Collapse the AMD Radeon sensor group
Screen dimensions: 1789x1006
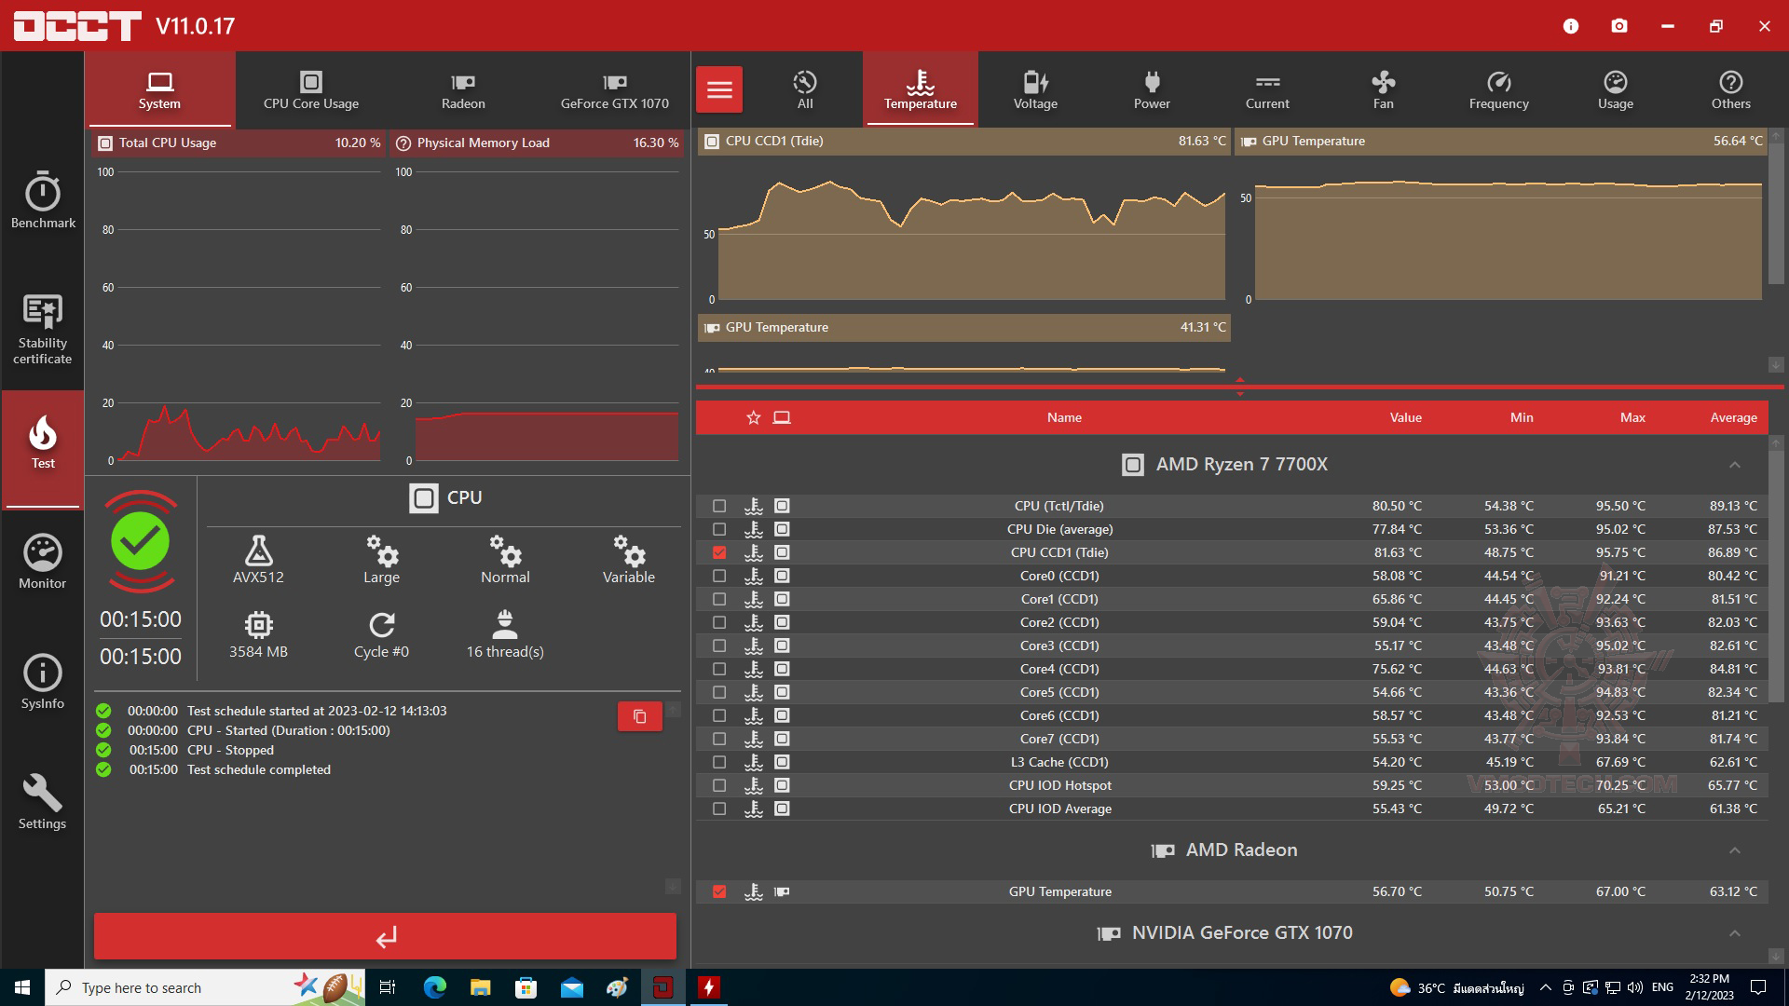tap(1734, 850)
